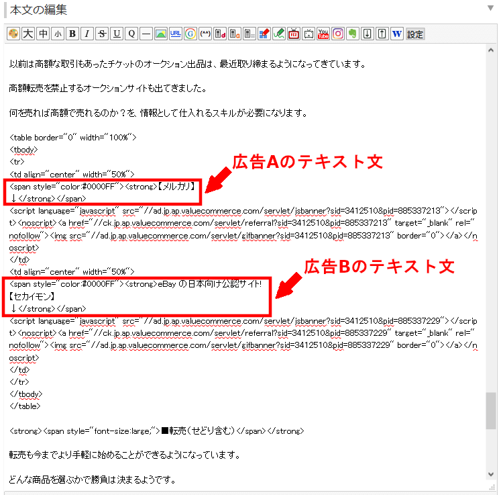Insert an Instagram post
Image resolution: width=501 pixels, height=495 pixels.
point(338,34)
